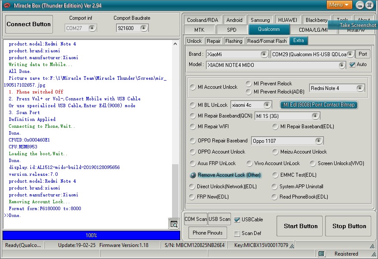
Task: Select the Qualcomm tab
Action: [269, 29]
